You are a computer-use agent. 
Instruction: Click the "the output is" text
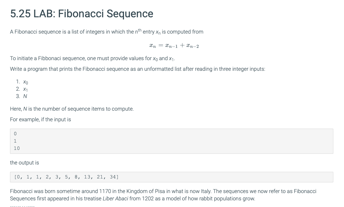coord(24,162)
